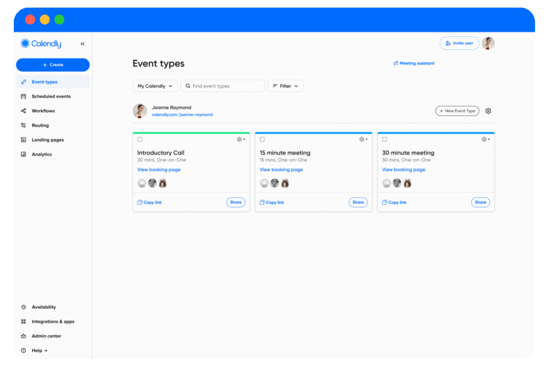Open the Filter dropdown
The image size is (549, 366).
(x=286, y=86)
